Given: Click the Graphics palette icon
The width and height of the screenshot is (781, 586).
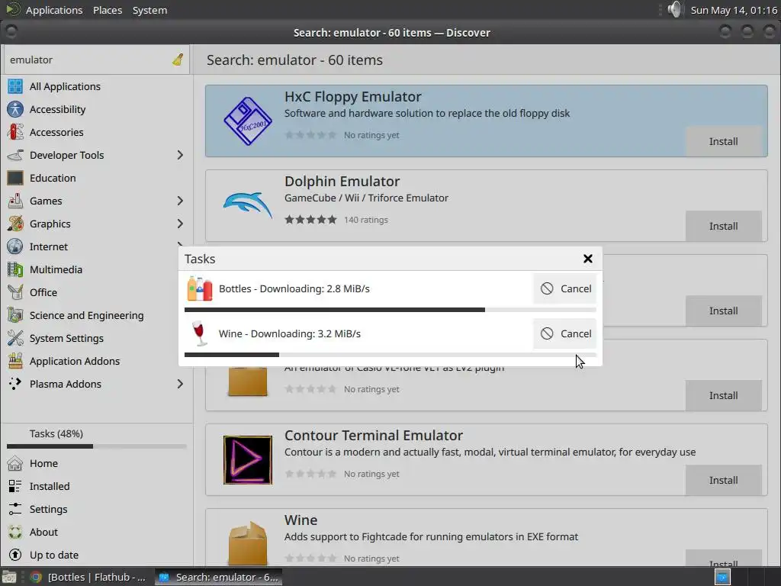Looking at the screenshot, I should click(x=15, y=224).
